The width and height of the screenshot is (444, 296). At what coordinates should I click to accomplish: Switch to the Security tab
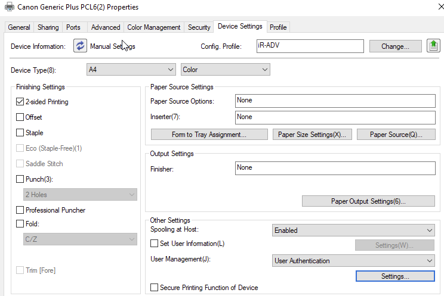(199, 27)
